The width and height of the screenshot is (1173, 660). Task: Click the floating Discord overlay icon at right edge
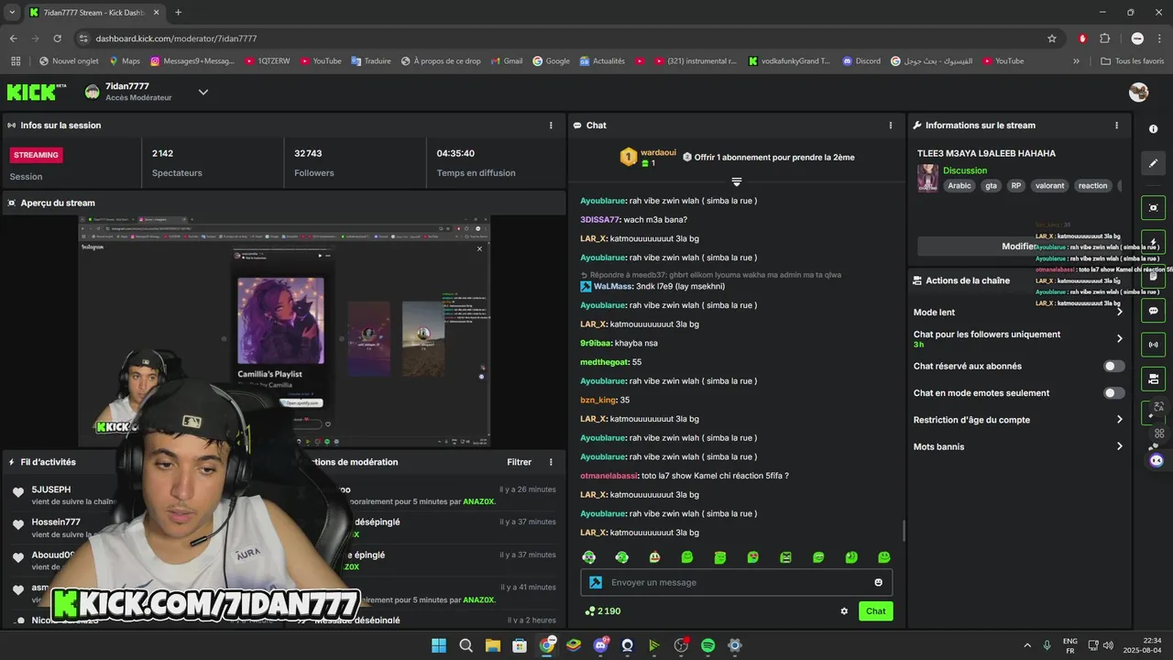[1157, 460]
